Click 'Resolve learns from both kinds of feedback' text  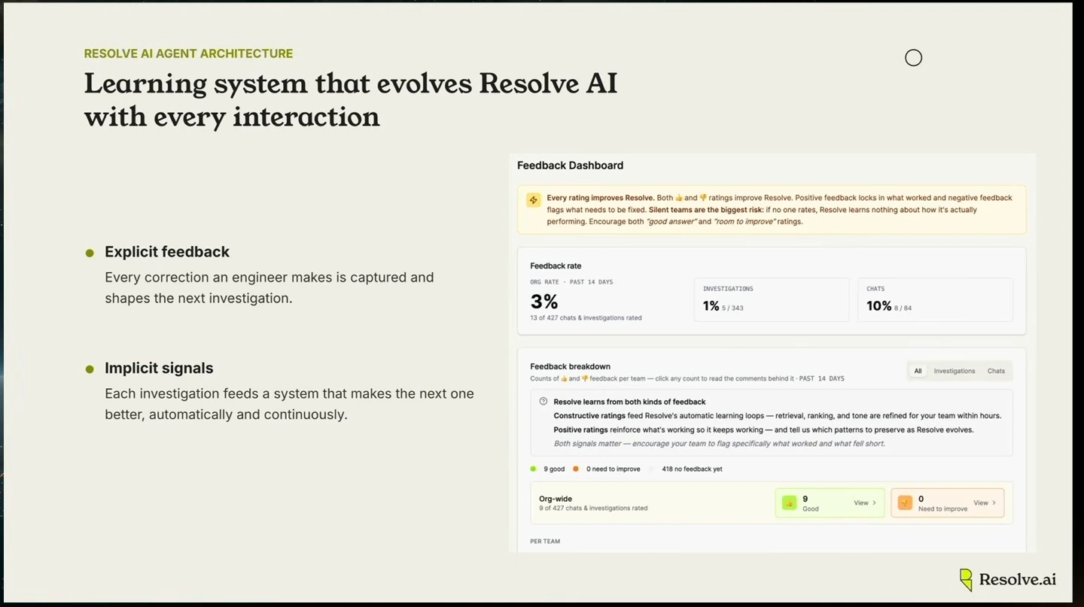coord(629,402)
